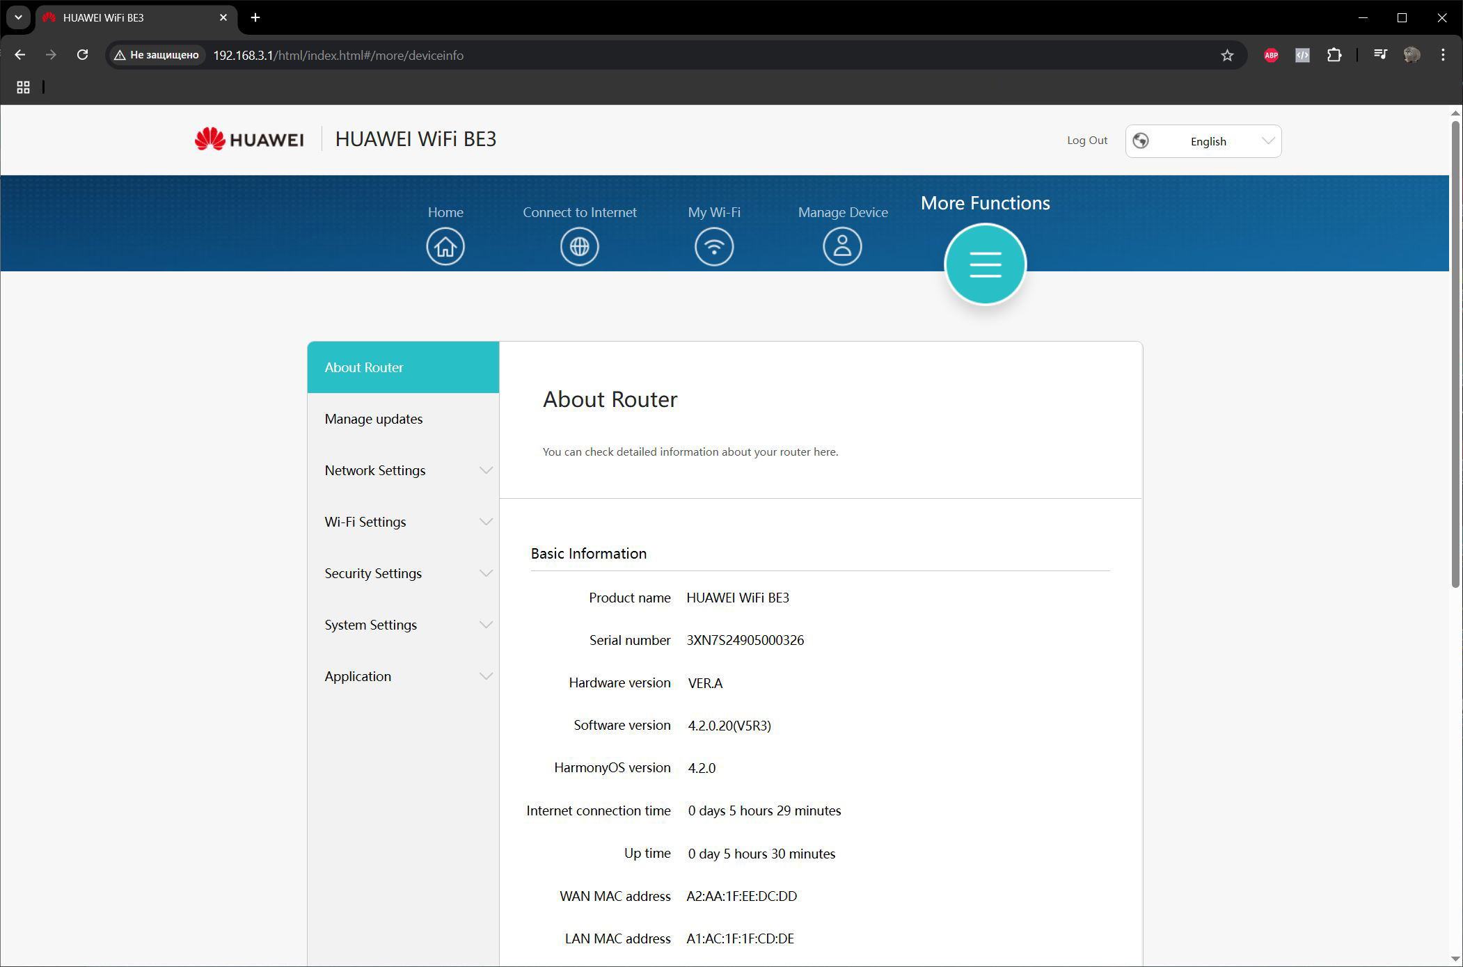Open the English language dropdown
Viewport: 1463px width, 967px height.
[1203, 141]
